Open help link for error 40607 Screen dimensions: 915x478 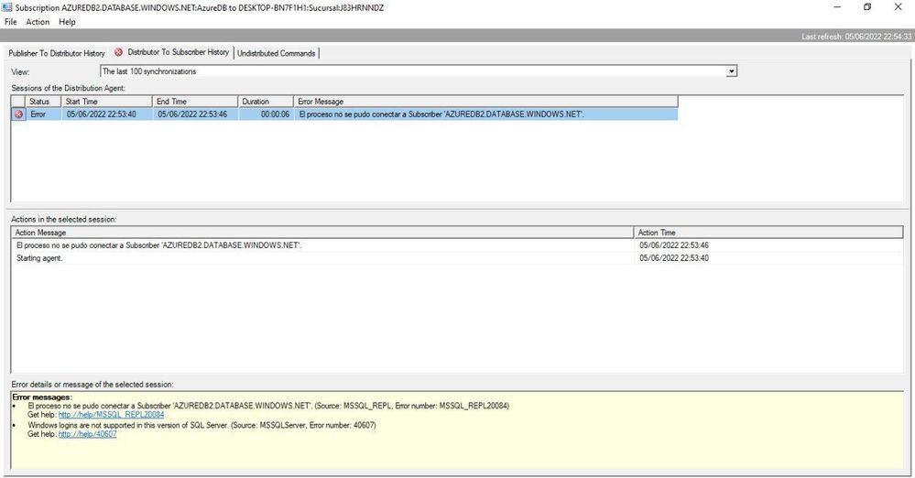88,434
